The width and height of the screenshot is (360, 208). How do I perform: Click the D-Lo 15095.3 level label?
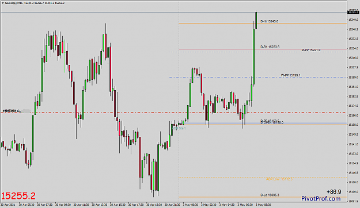click(x=270, y=195)
